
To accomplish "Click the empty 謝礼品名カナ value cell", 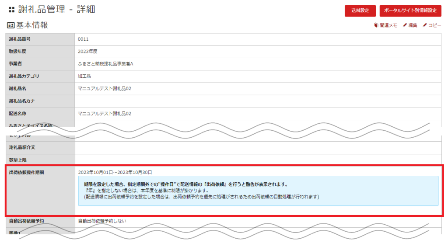I will coord(257,101).
